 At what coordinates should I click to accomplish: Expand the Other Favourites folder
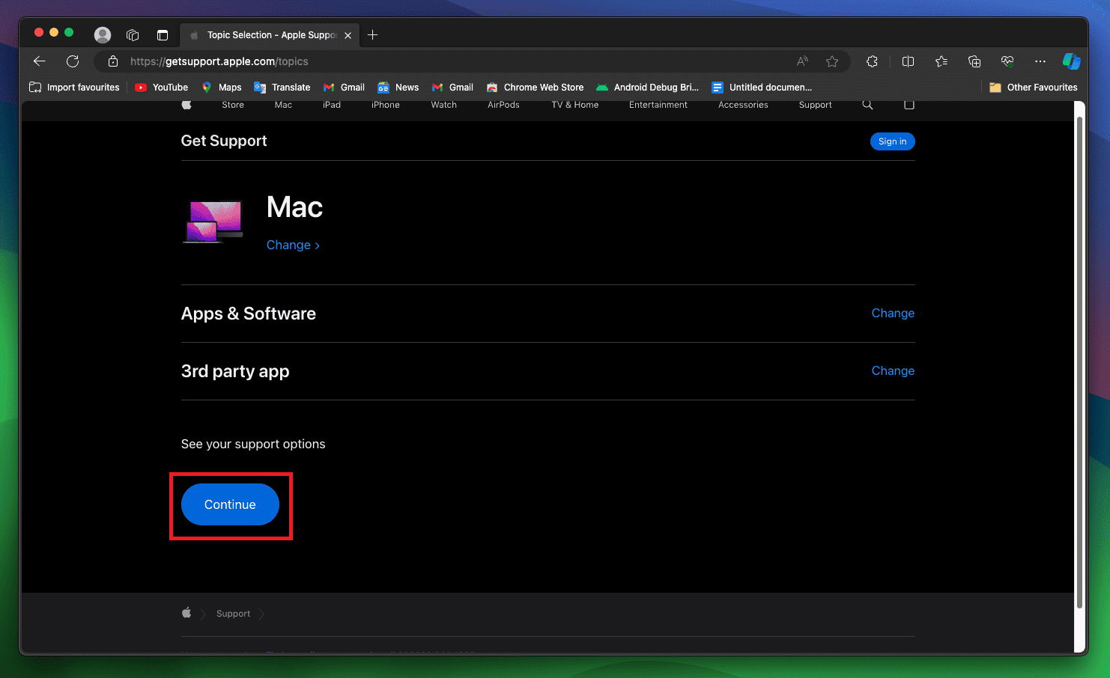1034,88
